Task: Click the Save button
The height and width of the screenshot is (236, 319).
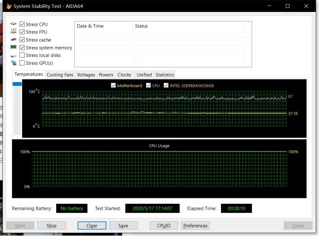Action: [123, 225]
